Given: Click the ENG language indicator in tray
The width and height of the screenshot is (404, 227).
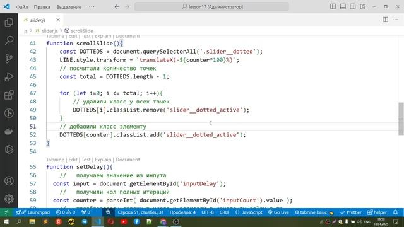Looking at the screenshot, I should (x=367, y=222).
